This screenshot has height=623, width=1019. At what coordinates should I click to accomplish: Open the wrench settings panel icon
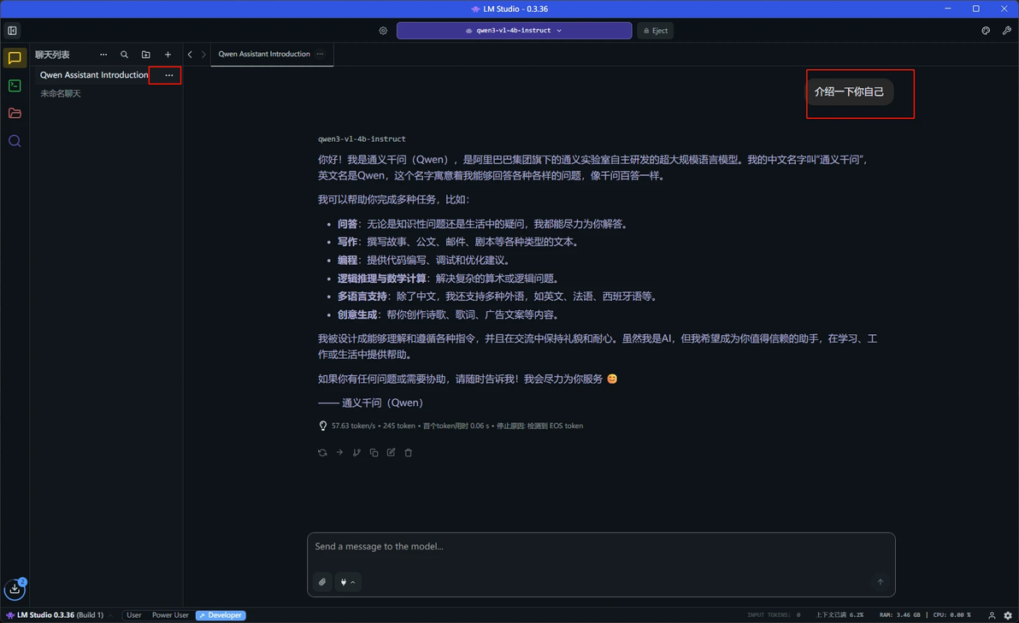[x=1007, y=31]
